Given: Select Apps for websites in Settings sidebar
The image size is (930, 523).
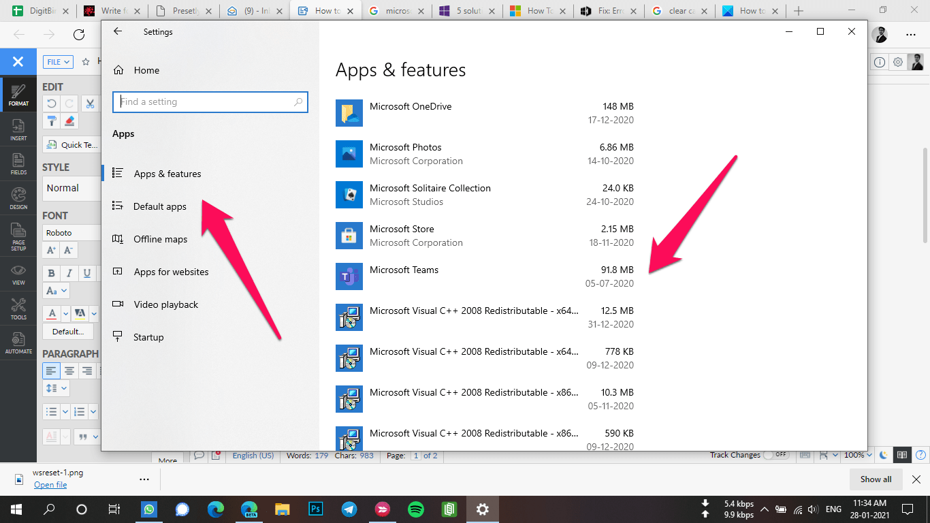Looking at the screenshot, I should pyautogui.click(x=161, y=272).
